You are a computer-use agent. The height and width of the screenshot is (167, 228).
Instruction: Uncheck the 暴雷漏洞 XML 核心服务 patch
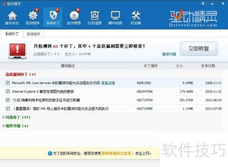click(8, 108)
